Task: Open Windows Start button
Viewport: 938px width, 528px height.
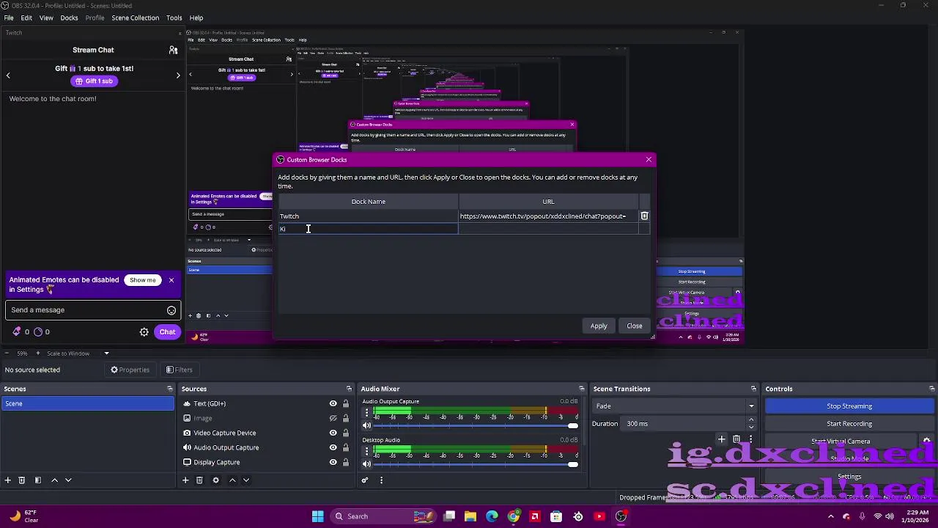Action: click(317, 516)
